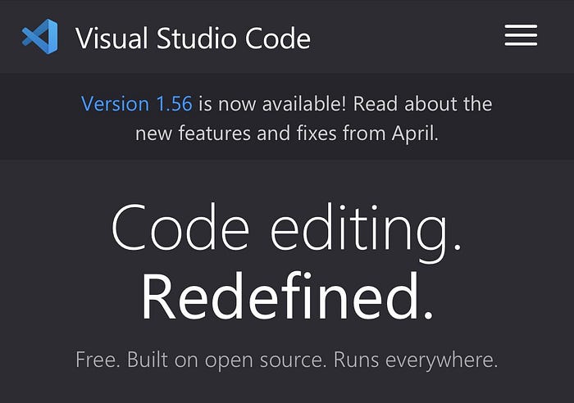Open the hamburger navigation menu

(x=521, y=35)
